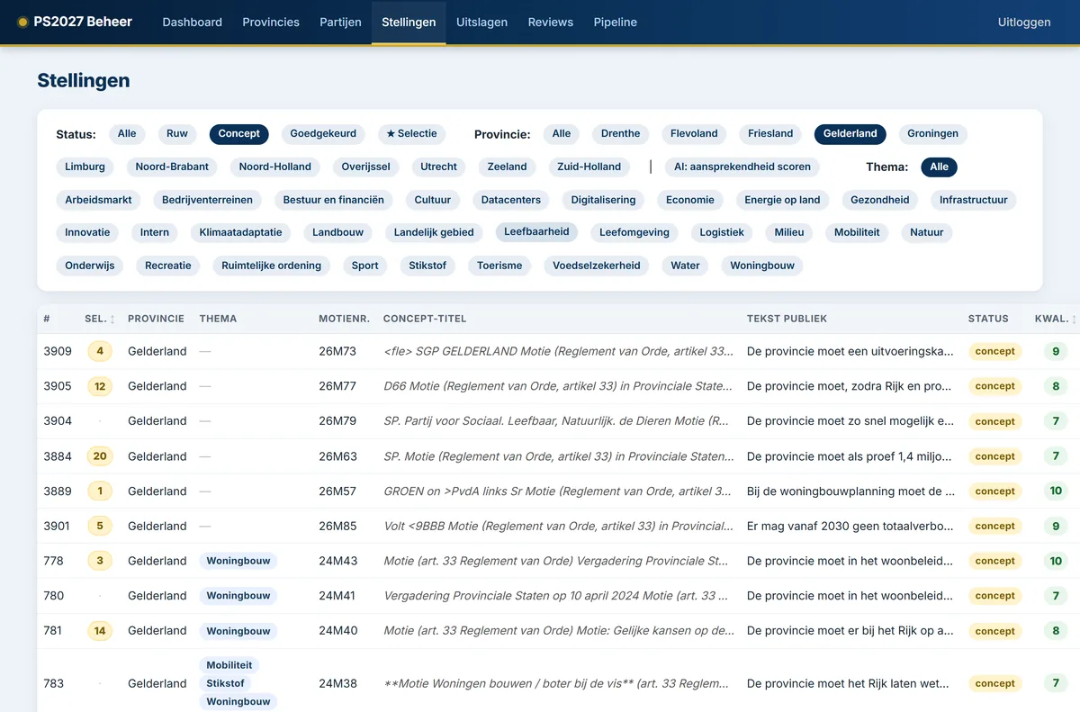Toggle the ★ Selectie status filter
The width and height of the screenshot is (1080, 712).
(x=411, y=134)
